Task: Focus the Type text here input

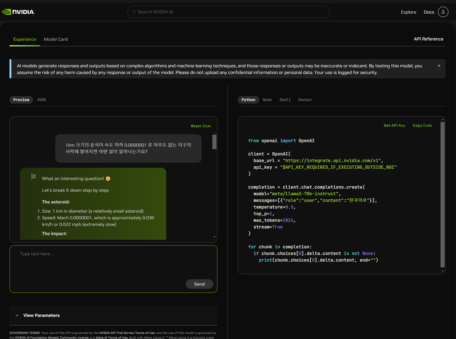Action: pyautogui.click(x=113, y=269)
